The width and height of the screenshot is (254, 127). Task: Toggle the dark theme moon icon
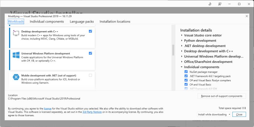tap(210, 4)
